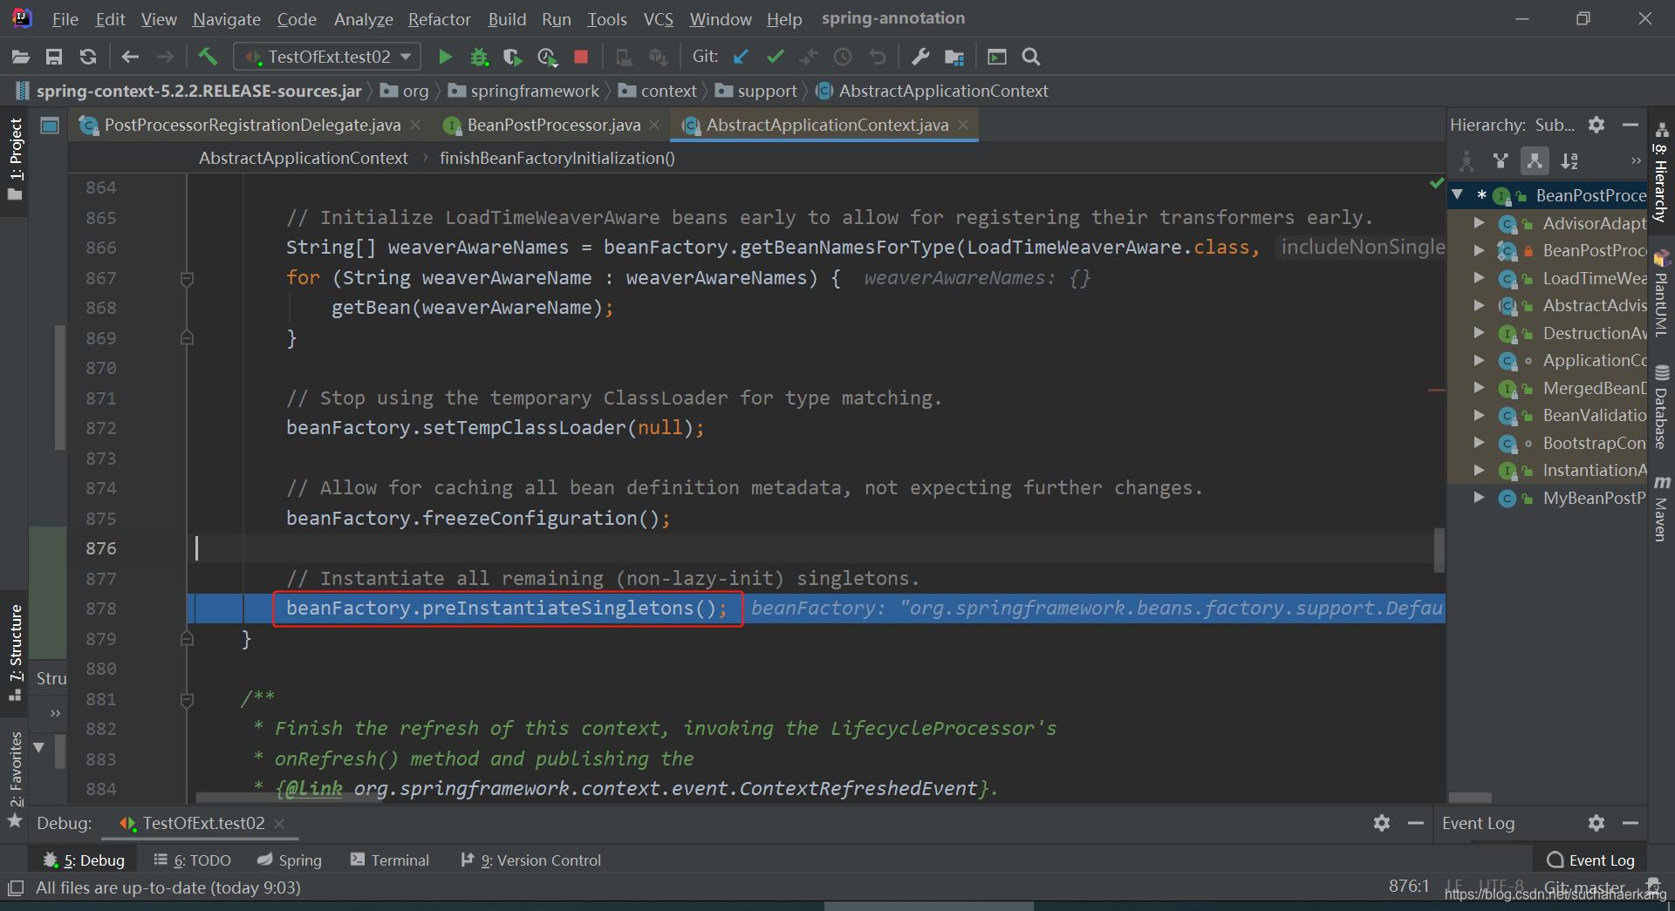Minimize the Hierarchy panel
1675x911 pixels.
tap(1630, 125)
